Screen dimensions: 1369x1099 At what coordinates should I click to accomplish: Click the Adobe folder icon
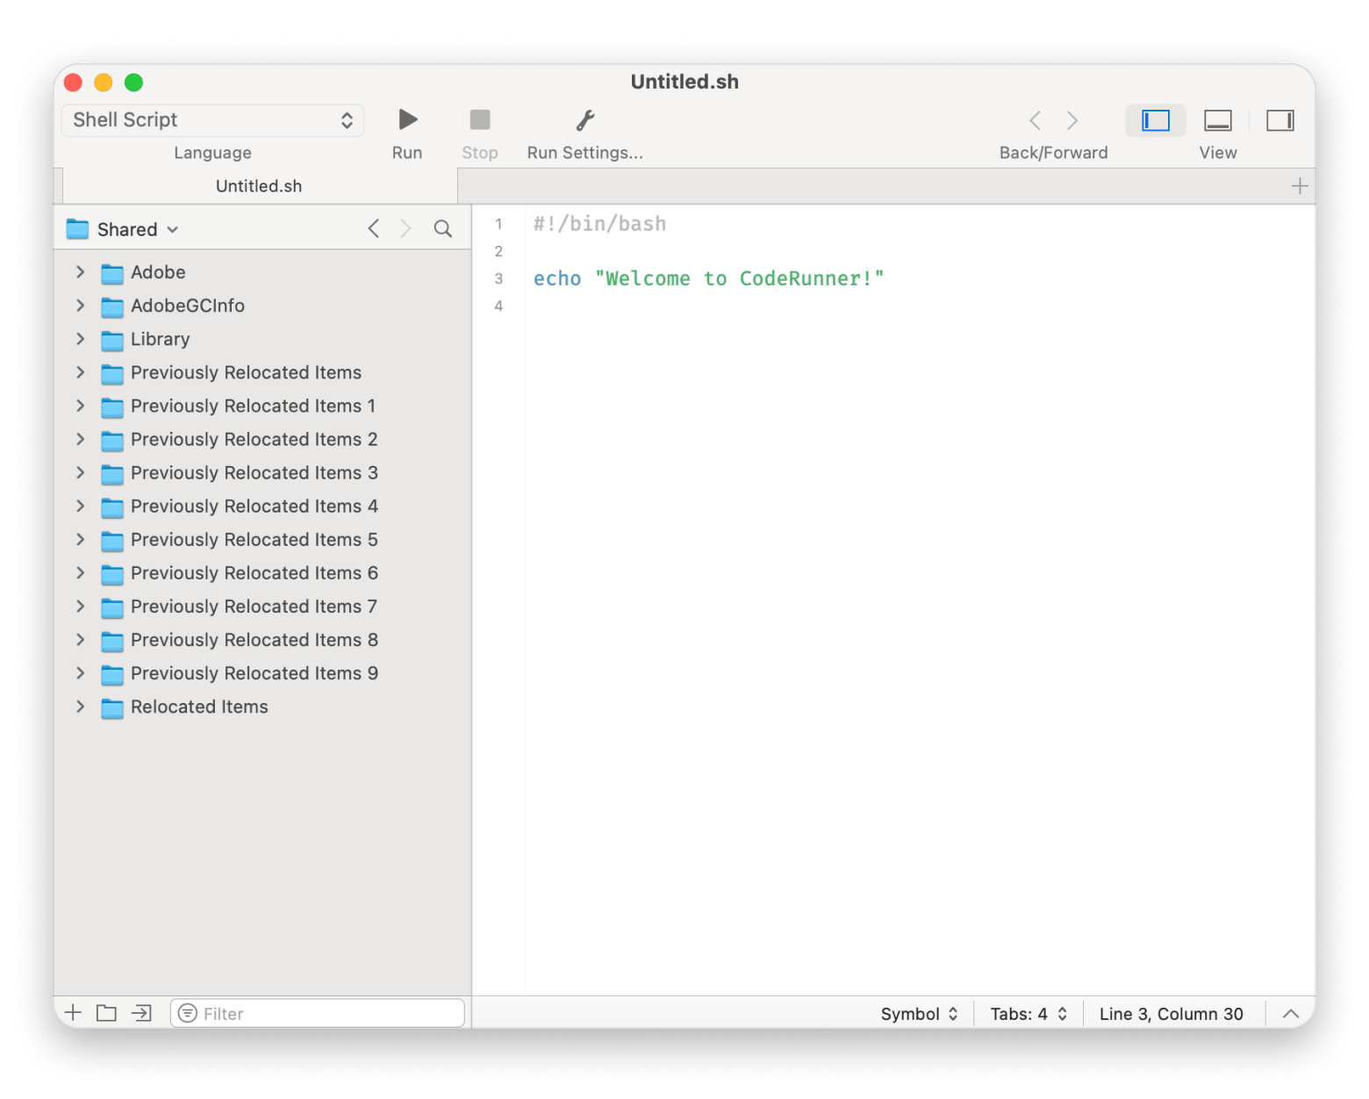tap(112, 273)
